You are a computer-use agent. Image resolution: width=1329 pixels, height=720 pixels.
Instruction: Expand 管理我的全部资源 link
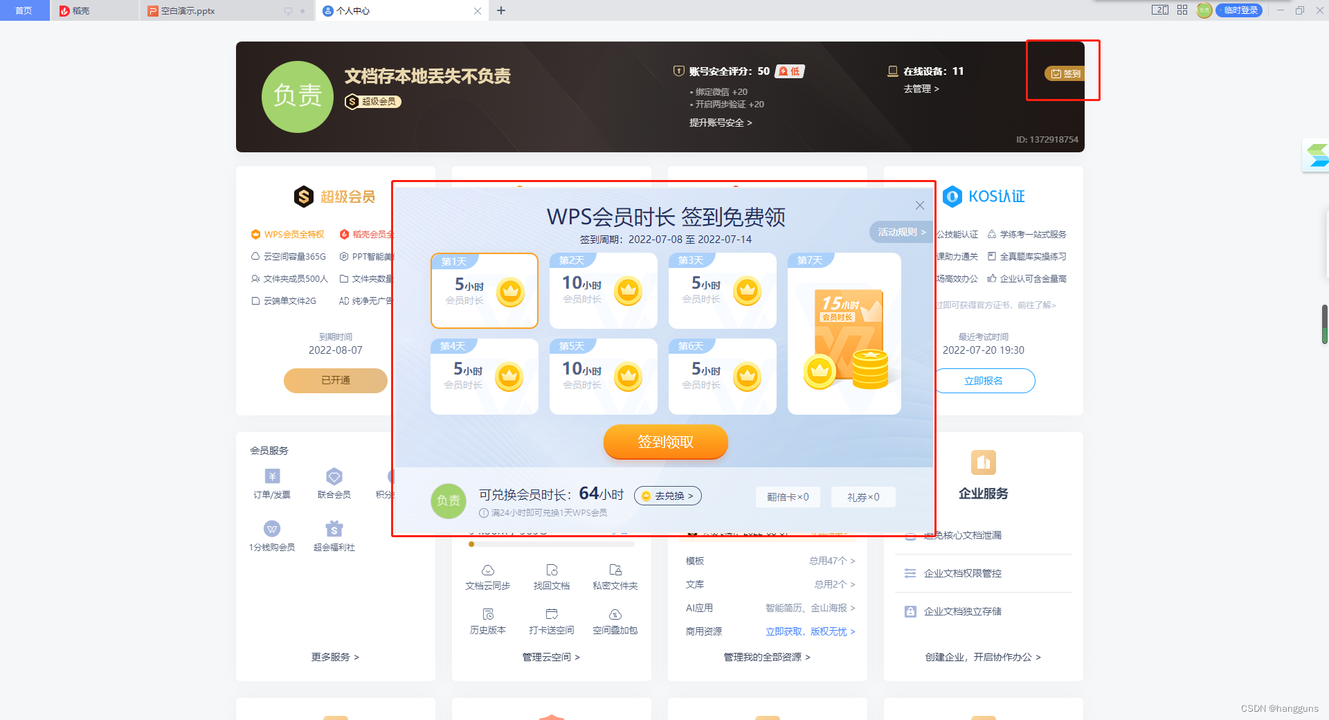[767, 657]
